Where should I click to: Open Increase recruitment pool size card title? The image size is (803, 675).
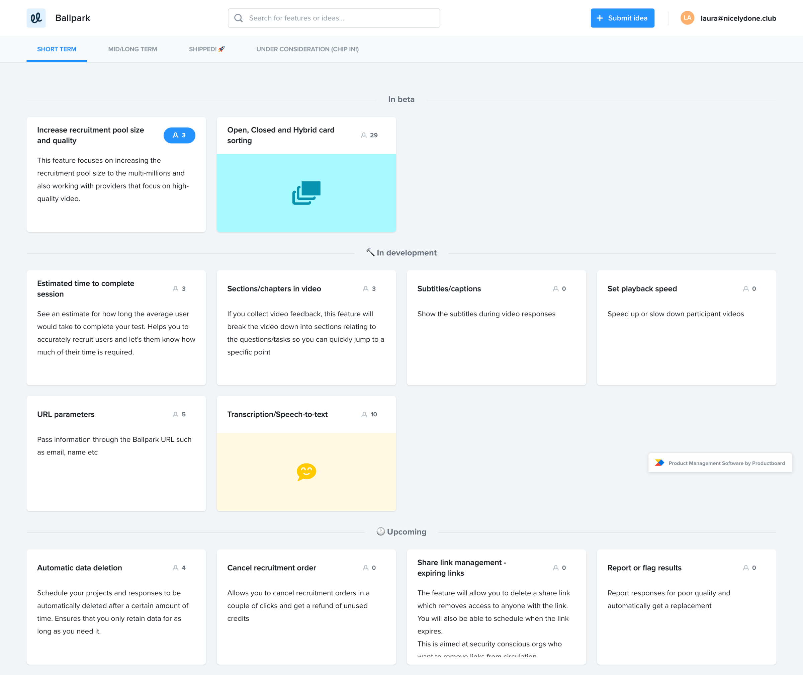[x=90, y=136]
